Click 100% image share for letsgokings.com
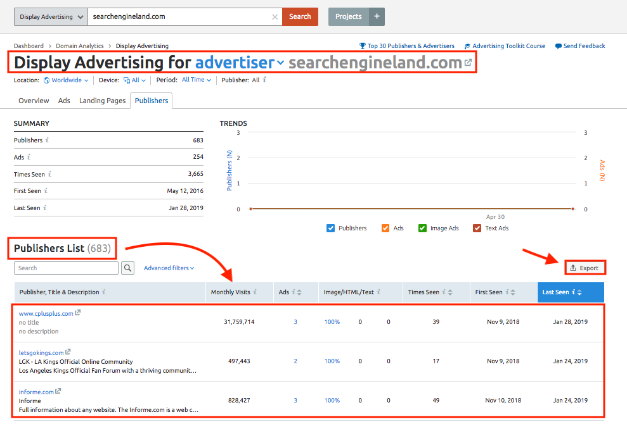Screen dimensions: 627x424 click(x=332, y=361)
